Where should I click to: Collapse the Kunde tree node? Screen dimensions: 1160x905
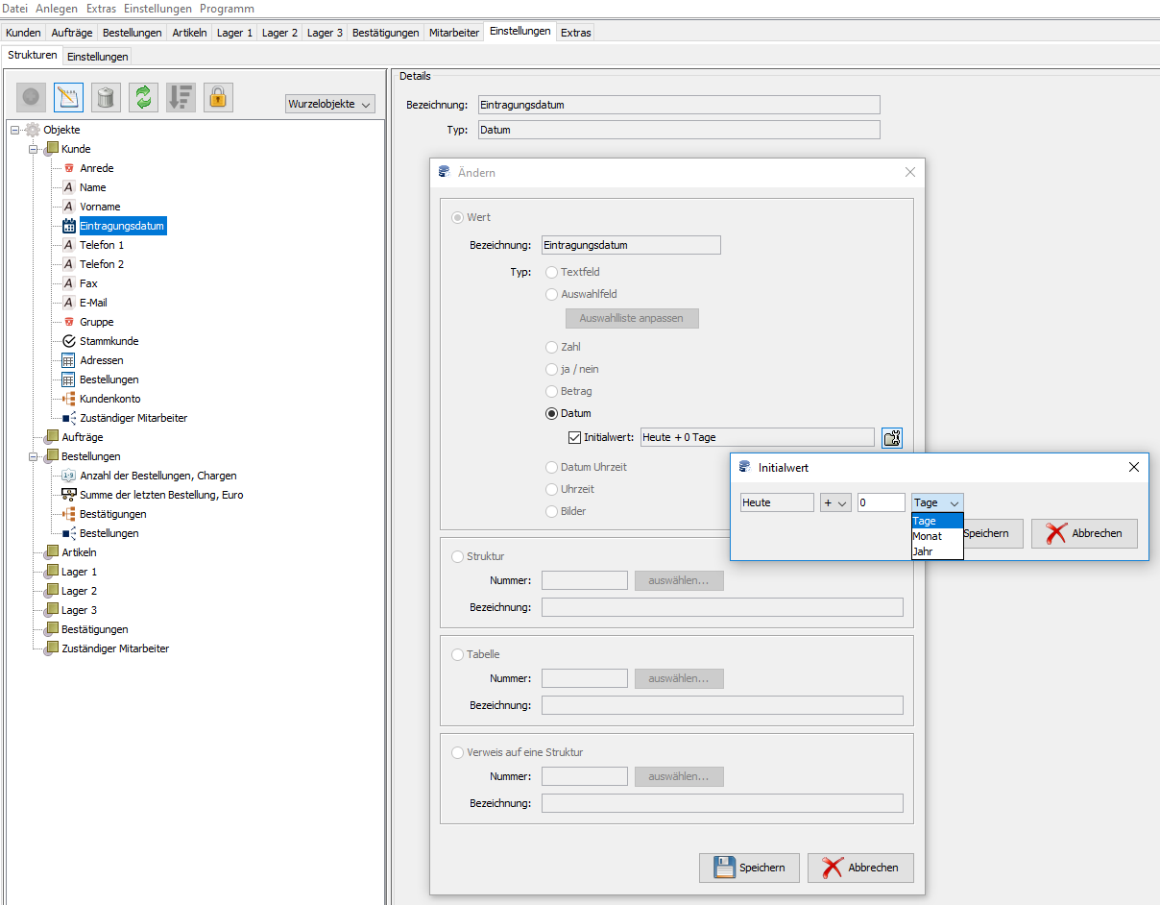point(34,149)
